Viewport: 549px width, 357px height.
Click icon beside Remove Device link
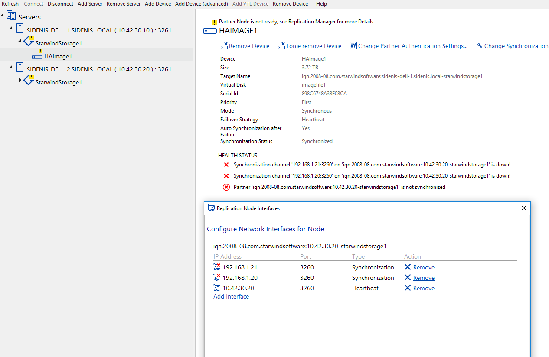tap(224, 45)
